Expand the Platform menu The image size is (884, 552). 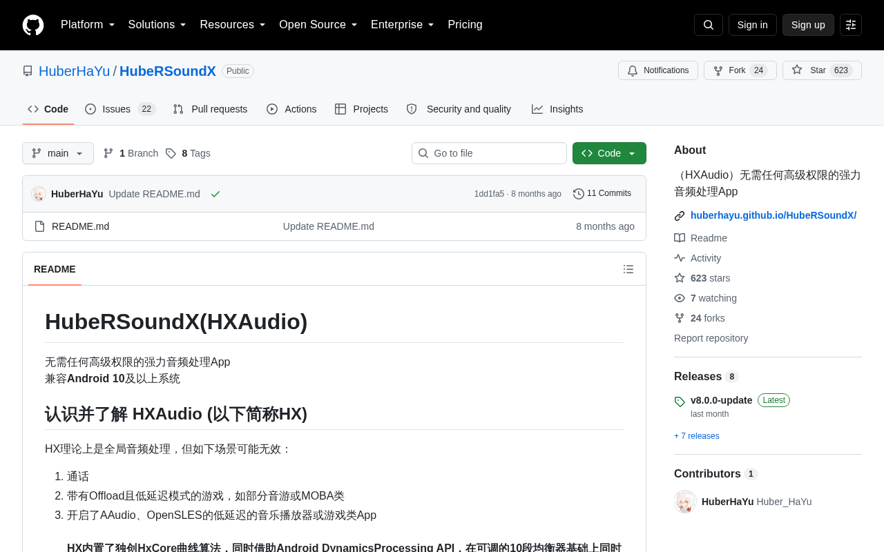pos(88,25)
